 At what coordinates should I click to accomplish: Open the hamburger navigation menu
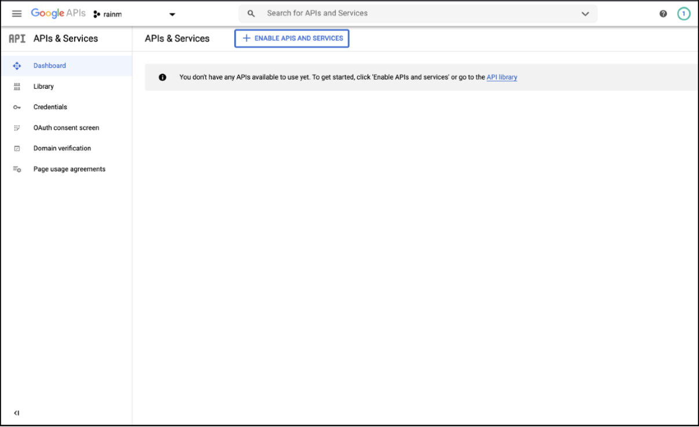pyautogui.click(x=17, y=13)
